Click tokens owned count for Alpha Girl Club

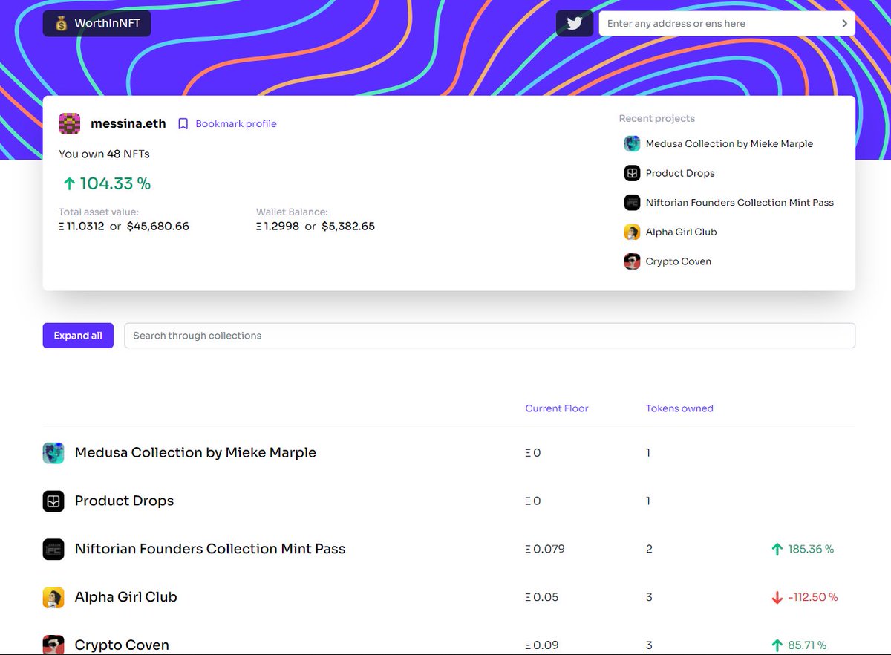click(x=649, y=597)
